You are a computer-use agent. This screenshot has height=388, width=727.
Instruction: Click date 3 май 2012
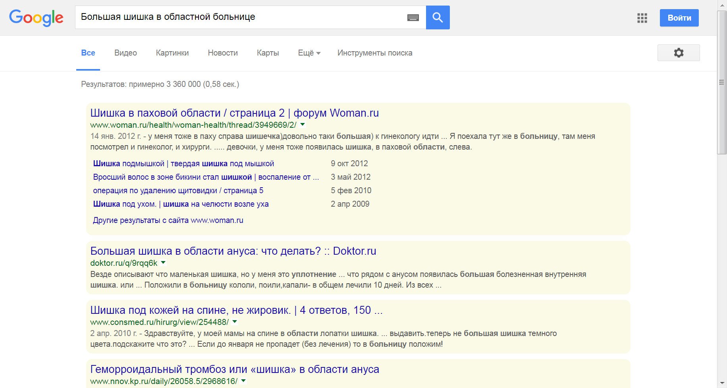351,177
